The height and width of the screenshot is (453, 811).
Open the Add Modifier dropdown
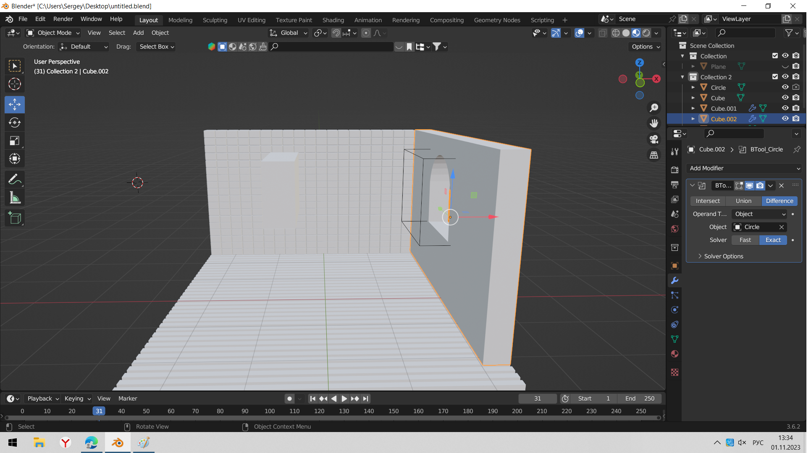point(744,168)
